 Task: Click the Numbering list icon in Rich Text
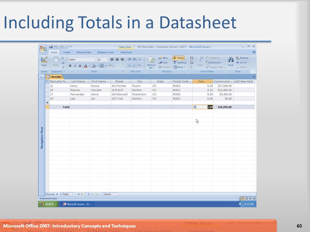[x=129, y=66]
